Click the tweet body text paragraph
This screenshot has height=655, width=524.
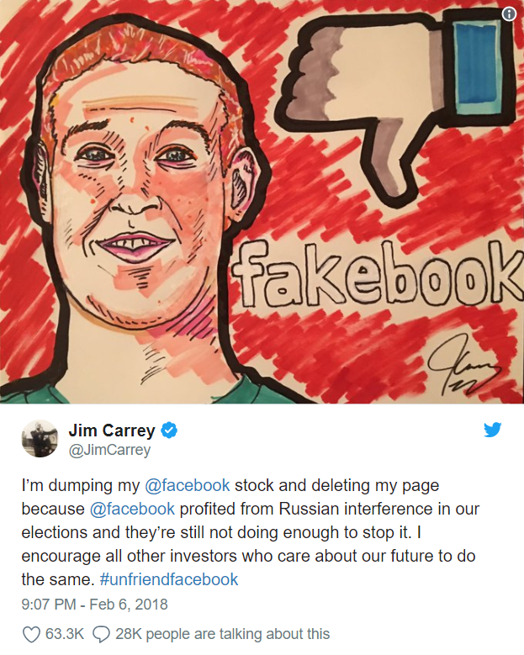click(251, 532)
